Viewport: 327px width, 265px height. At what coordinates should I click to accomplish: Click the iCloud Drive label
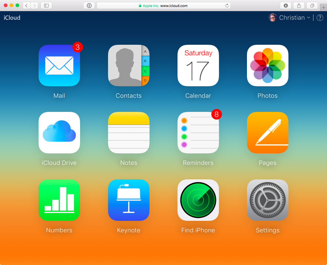pyautogui.click(x=59, y=163)
